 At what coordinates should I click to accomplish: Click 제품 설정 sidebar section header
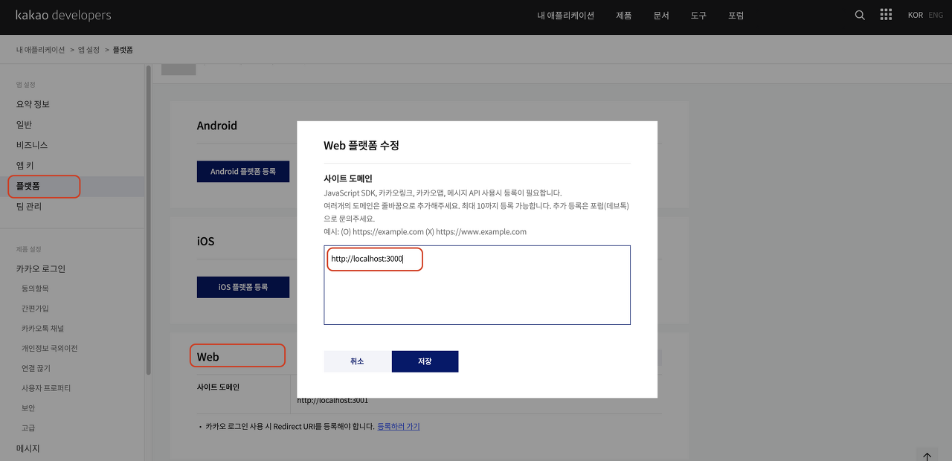pyautogui.click(x=29, y=249)
